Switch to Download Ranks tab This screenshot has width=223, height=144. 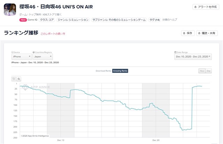pyautogui.click(x=103, y=71)
